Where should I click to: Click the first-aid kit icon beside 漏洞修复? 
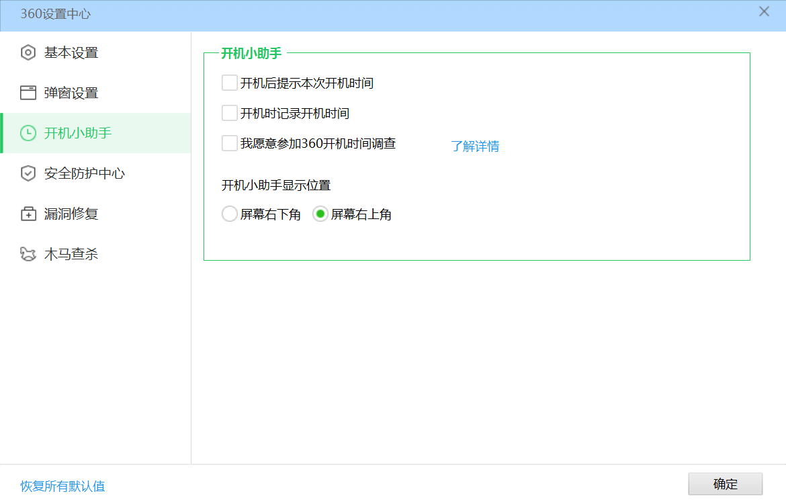tap(28, 214)
